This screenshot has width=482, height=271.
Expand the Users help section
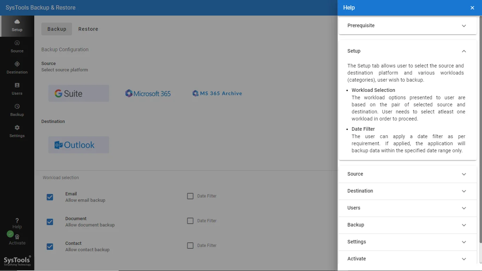tap(408, 208)
